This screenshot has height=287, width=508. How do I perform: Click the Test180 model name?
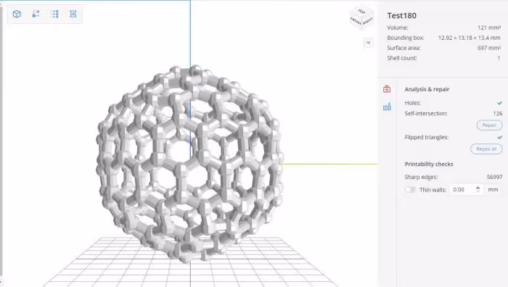pos(401,15)
